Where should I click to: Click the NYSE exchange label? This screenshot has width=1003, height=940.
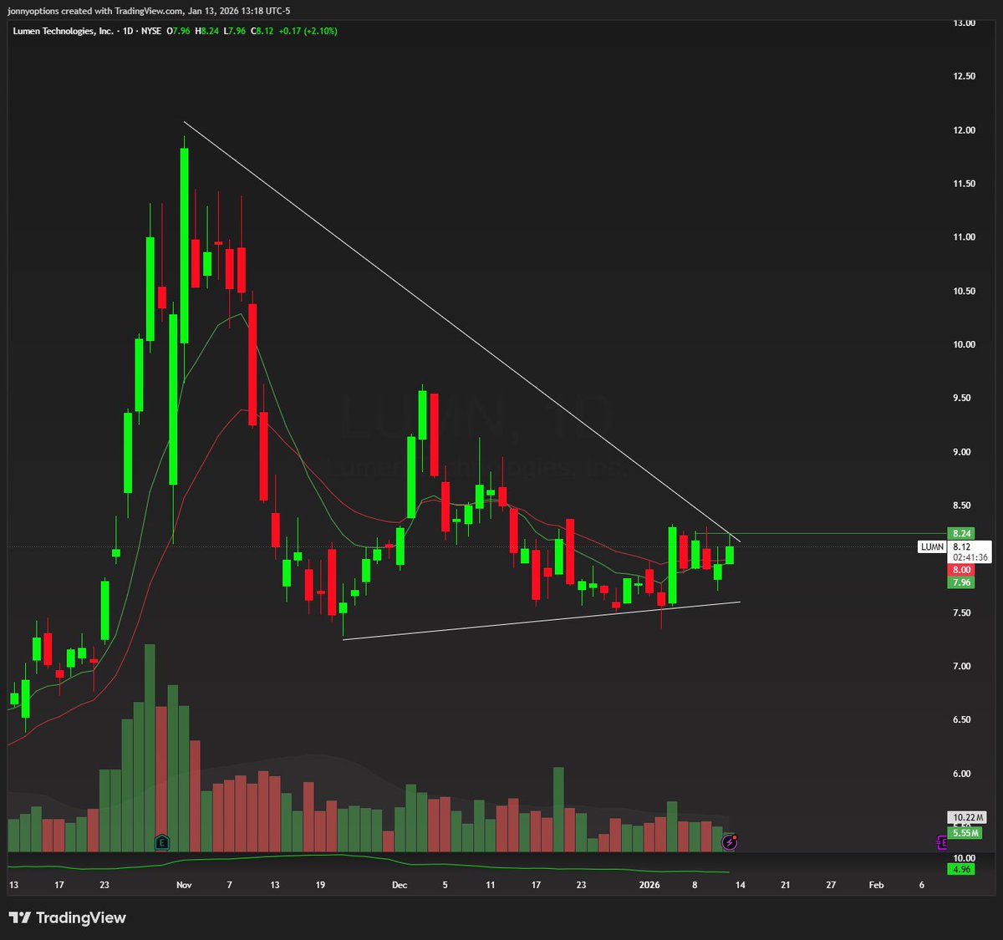click(151, 31)
